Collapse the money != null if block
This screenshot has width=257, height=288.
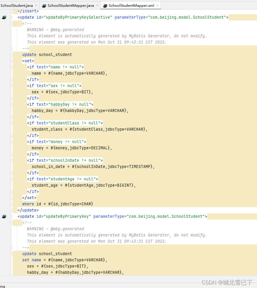11,142
